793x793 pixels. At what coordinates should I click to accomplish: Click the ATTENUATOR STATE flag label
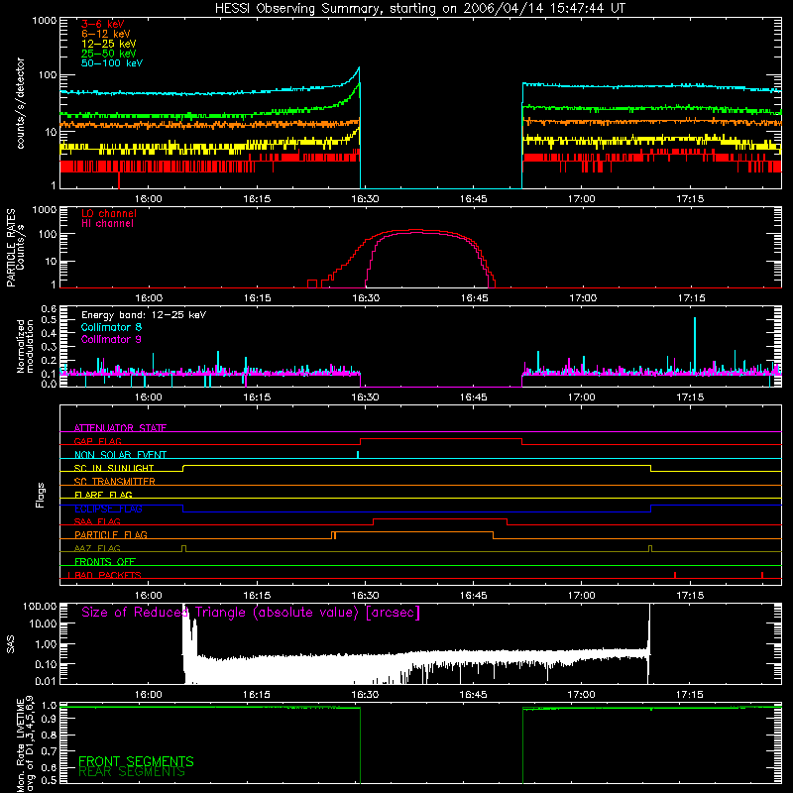click(120, 428)
